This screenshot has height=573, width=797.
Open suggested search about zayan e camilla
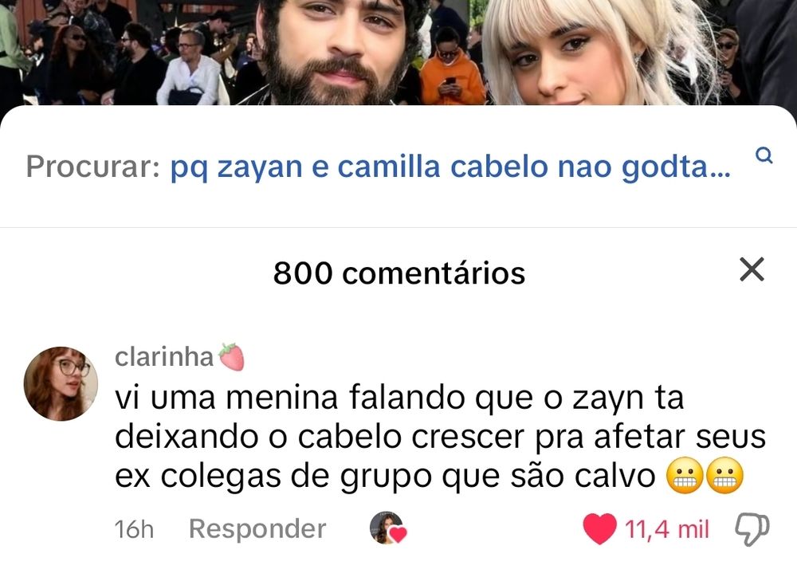(450, 167)
